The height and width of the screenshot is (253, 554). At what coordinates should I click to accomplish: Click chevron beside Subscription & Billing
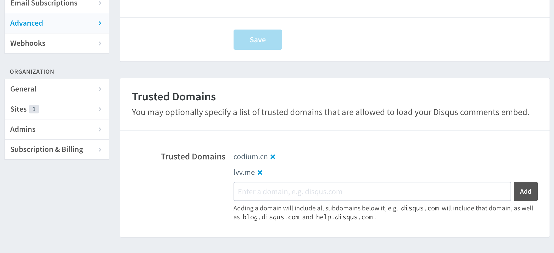pyautogui.click(x=100, y=149)
